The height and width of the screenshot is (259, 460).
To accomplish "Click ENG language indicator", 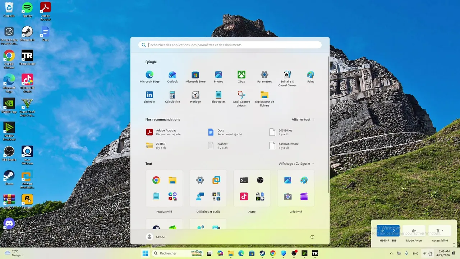I will [x=415, y=253].
